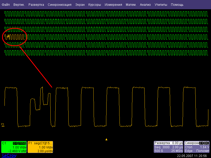Screen dimensions: 211x158
Task: Click the F1 trace ground level indicator
Action: click(3, 125)
